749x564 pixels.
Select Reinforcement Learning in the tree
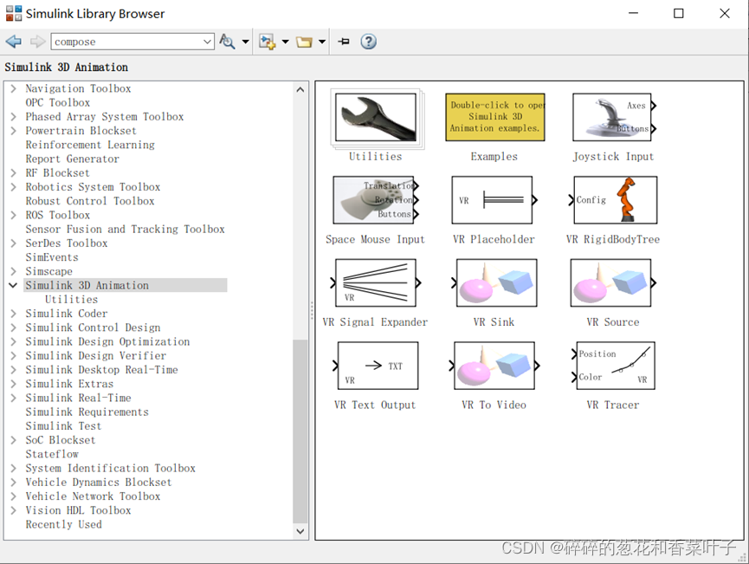(90, 145)
